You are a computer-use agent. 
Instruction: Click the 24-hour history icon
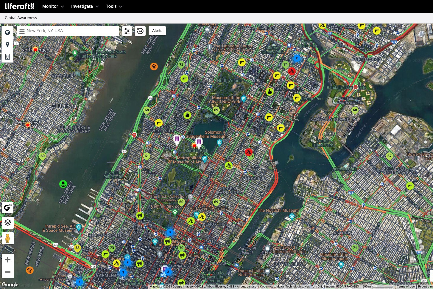[x=140, y=31]
